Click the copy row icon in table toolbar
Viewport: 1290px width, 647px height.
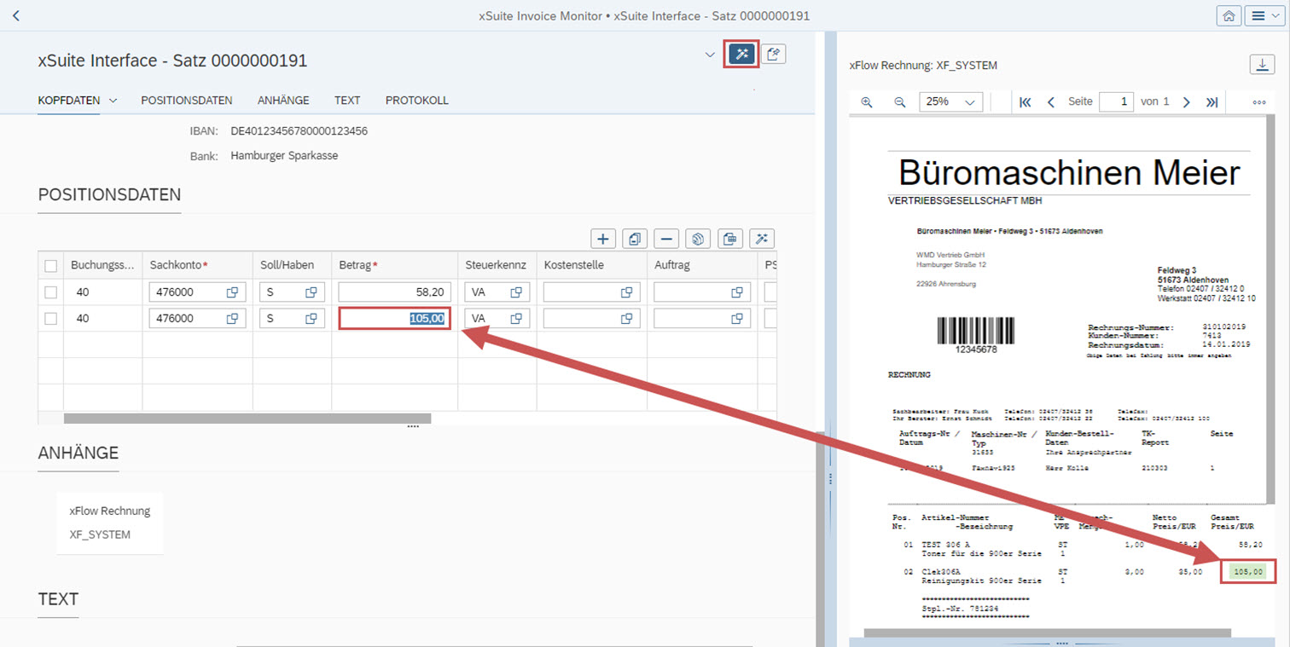coord(635,240)
